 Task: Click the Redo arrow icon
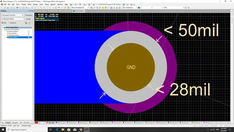pos(62,7)
